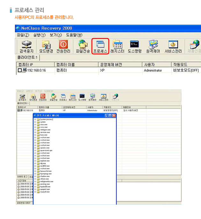Expand the services.exe tree node
Viewport: 201px width, 219px height.
point(35,132)
